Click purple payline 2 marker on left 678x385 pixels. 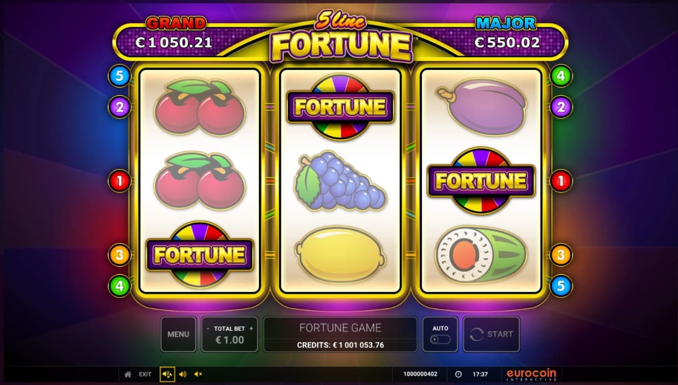coord(119,107)
